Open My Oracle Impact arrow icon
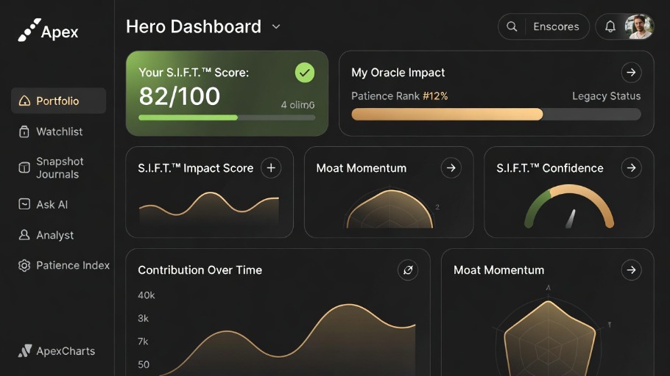This screenshot has height=376, width=670. click(x=631, y=73)
